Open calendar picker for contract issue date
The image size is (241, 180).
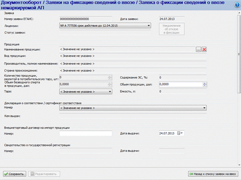(x=180, y=133)
